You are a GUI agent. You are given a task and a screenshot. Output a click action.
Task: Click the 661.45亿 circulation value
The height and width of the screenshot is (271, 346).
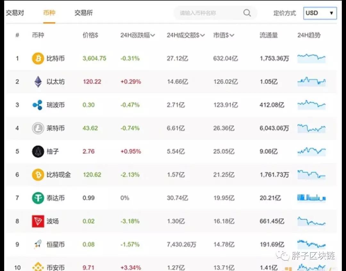point(272,221)
